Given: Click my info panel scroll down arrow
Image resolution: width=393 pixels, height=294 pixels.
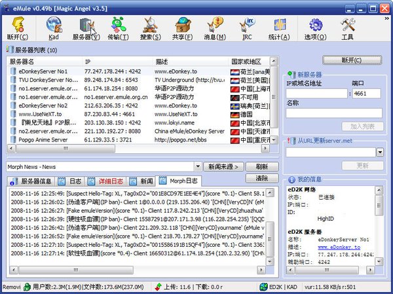Looking at the screenshot, I should tap(379, 262).
